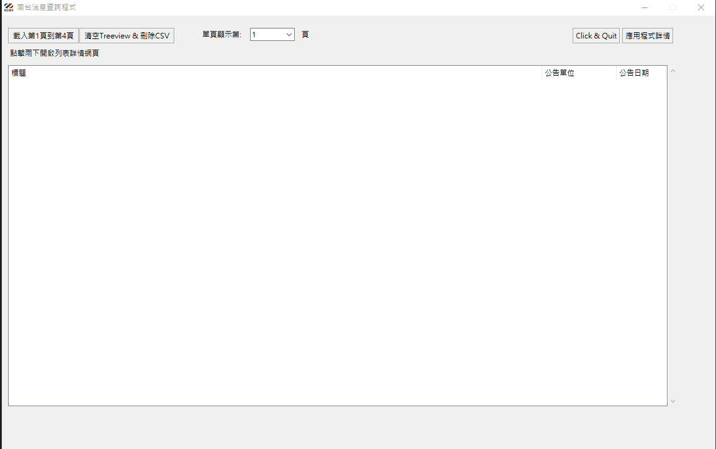Screen dimensions: 716x449
Task: Open 應用程式詳情 application details
Action: click(x=647, y=36)
